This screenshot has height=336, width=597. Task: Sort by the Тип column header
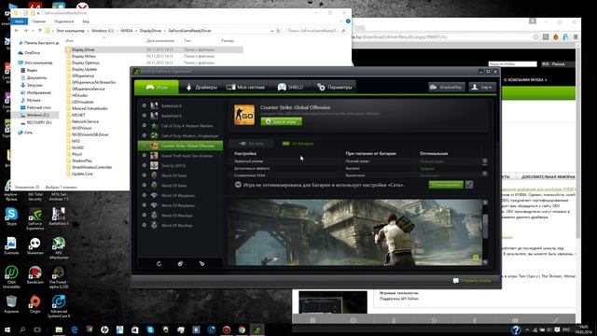pyautogui.click(x=187, y=40)
